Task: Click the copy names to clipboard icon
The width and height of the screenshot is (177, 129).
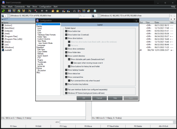Action: [88, 11]
